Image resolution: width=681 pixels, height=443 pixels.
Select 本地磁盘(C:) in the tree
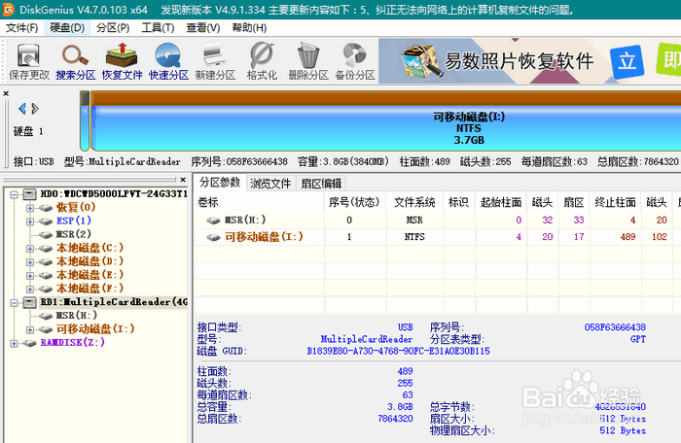90,248
